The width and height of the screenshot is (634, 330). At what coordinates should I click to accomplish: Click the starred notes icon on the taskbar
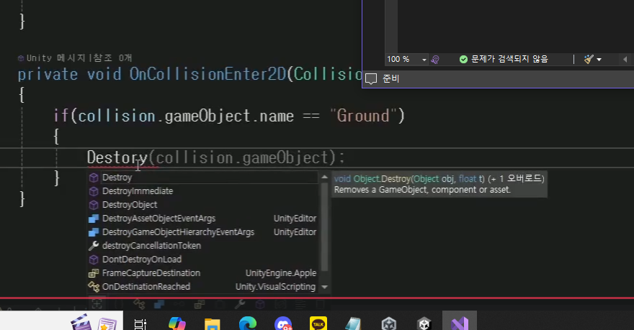(107, 324)
